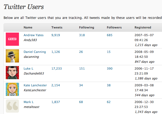This screenshot has height=114, width=162.
Task: Open Luke L's 17,233 tweets link
Action: coord(57,69)
